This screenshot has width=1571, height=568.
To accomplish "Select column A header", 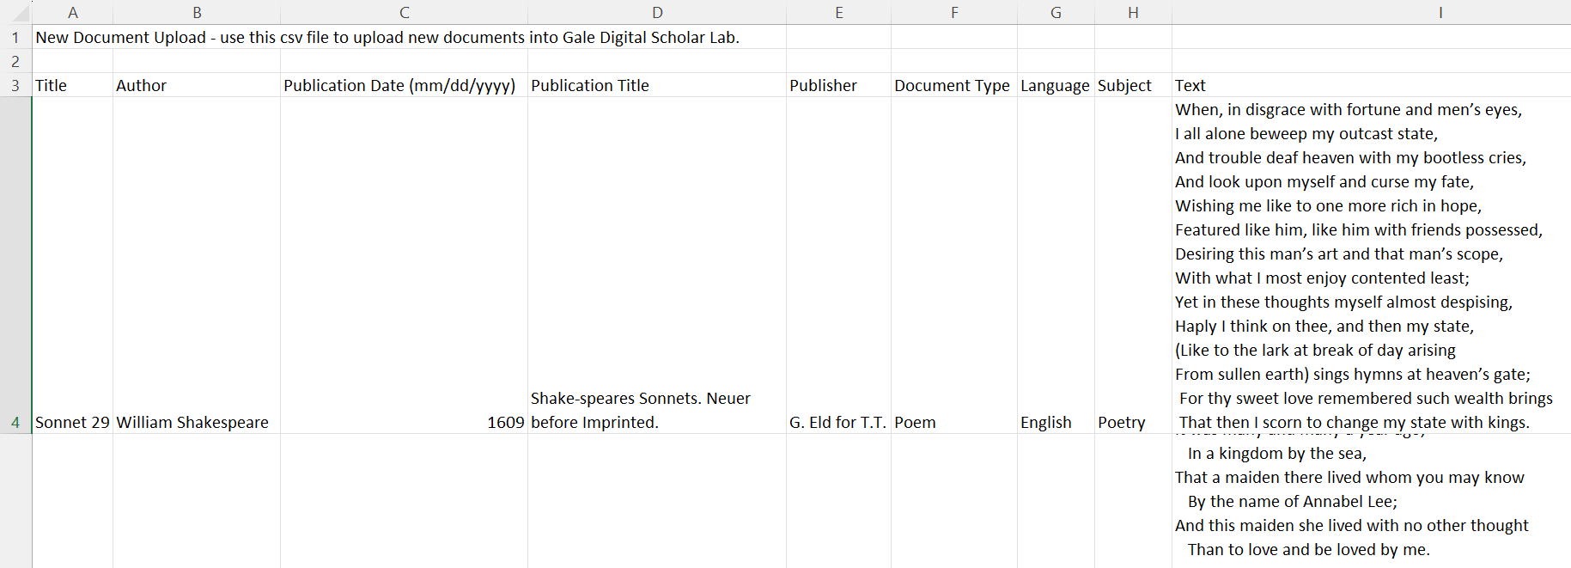I will tap(72, 12).
